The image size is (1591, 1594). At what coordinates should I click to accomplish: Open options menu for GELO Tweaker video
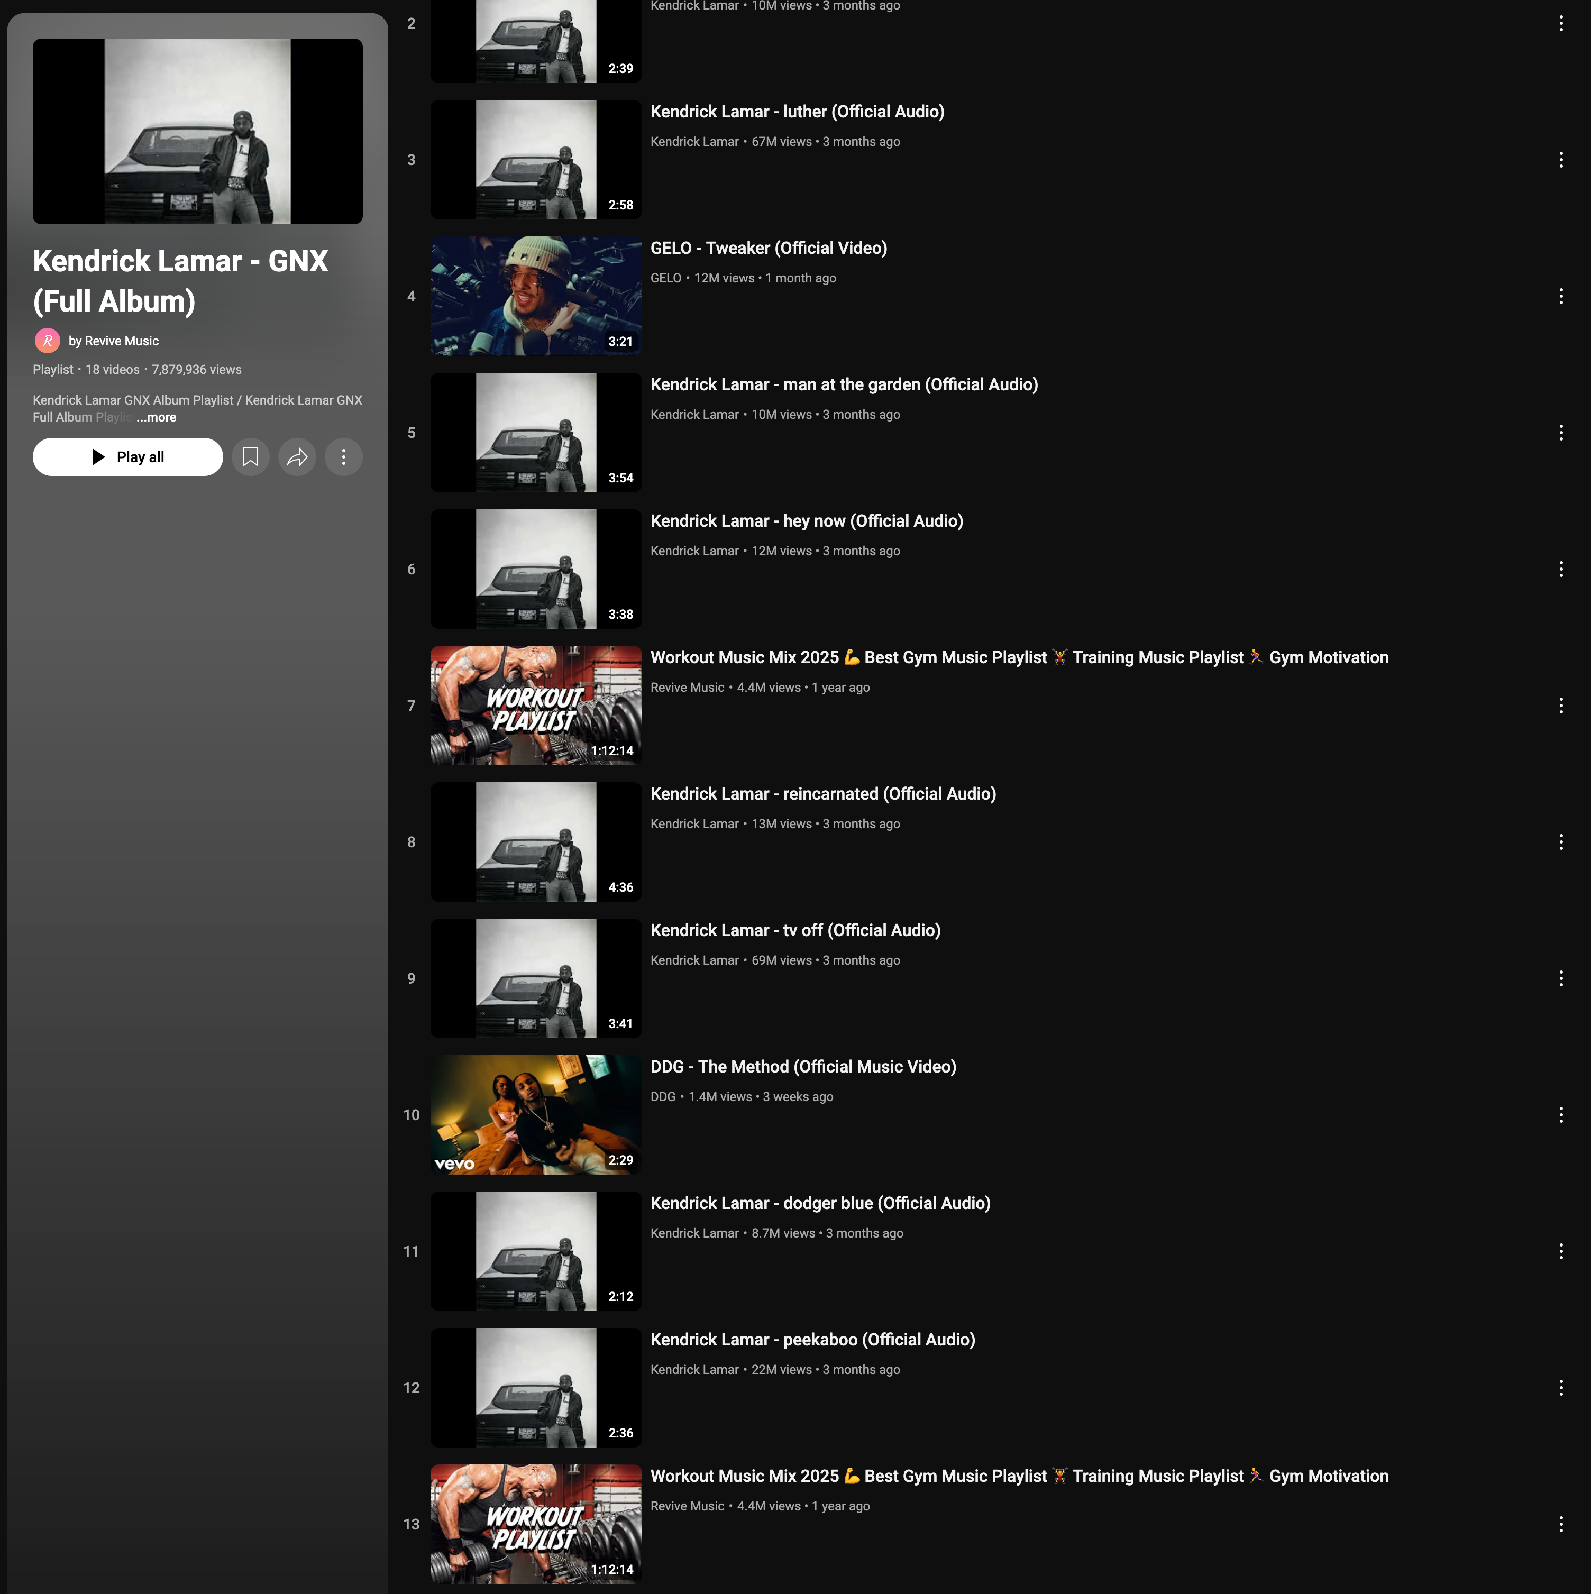click(1560, 296)
